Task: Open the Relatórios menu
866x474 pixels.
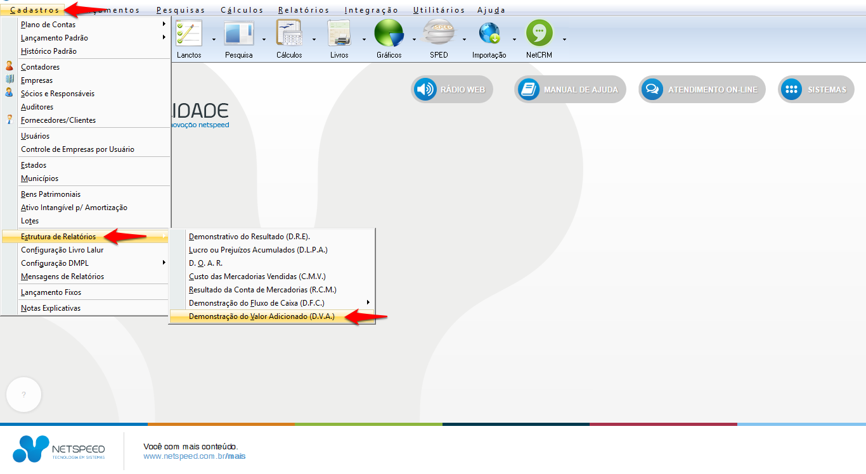Action: [304, 10]
